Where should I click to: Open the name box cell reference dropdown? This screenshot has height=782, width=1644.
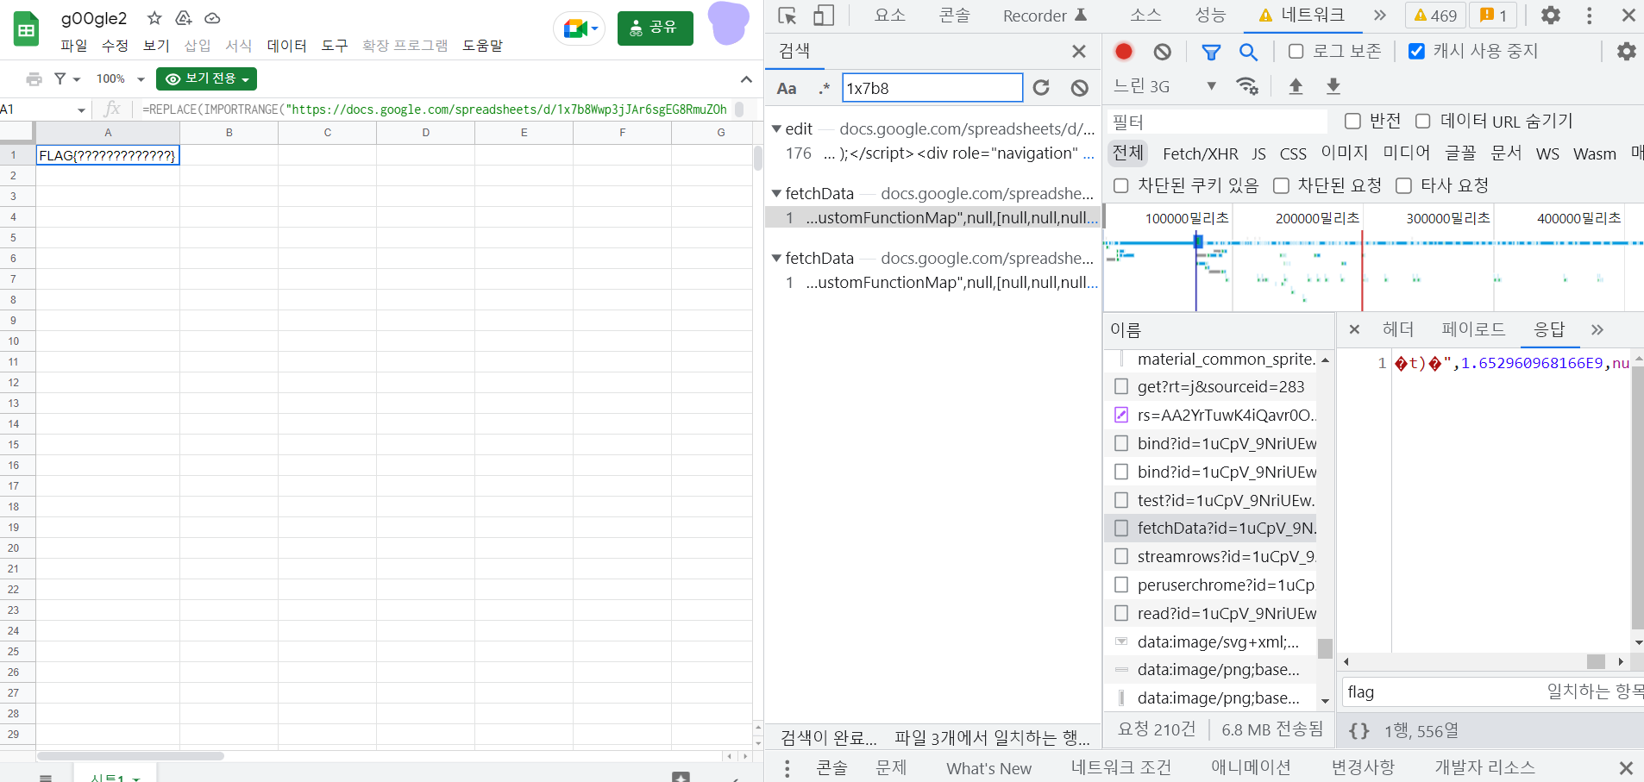point(81,110)
